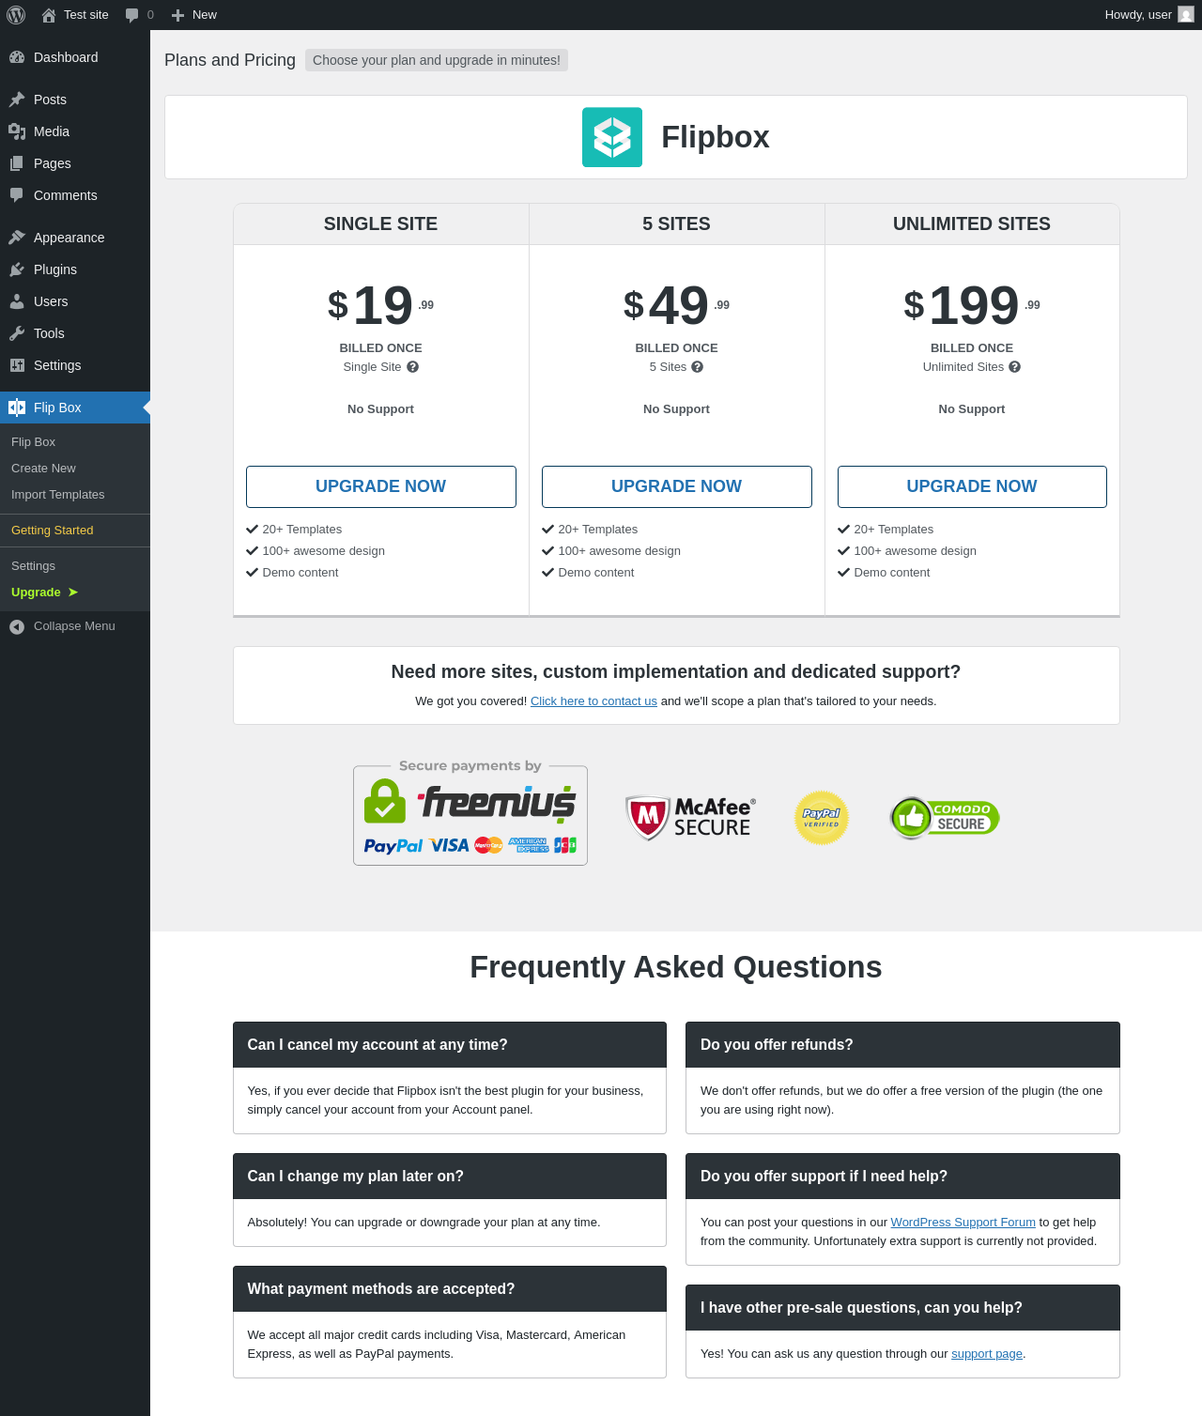Click the Flip Box menu icon
This screenshot has height=1416, width=1202.
tap(17, 408)
